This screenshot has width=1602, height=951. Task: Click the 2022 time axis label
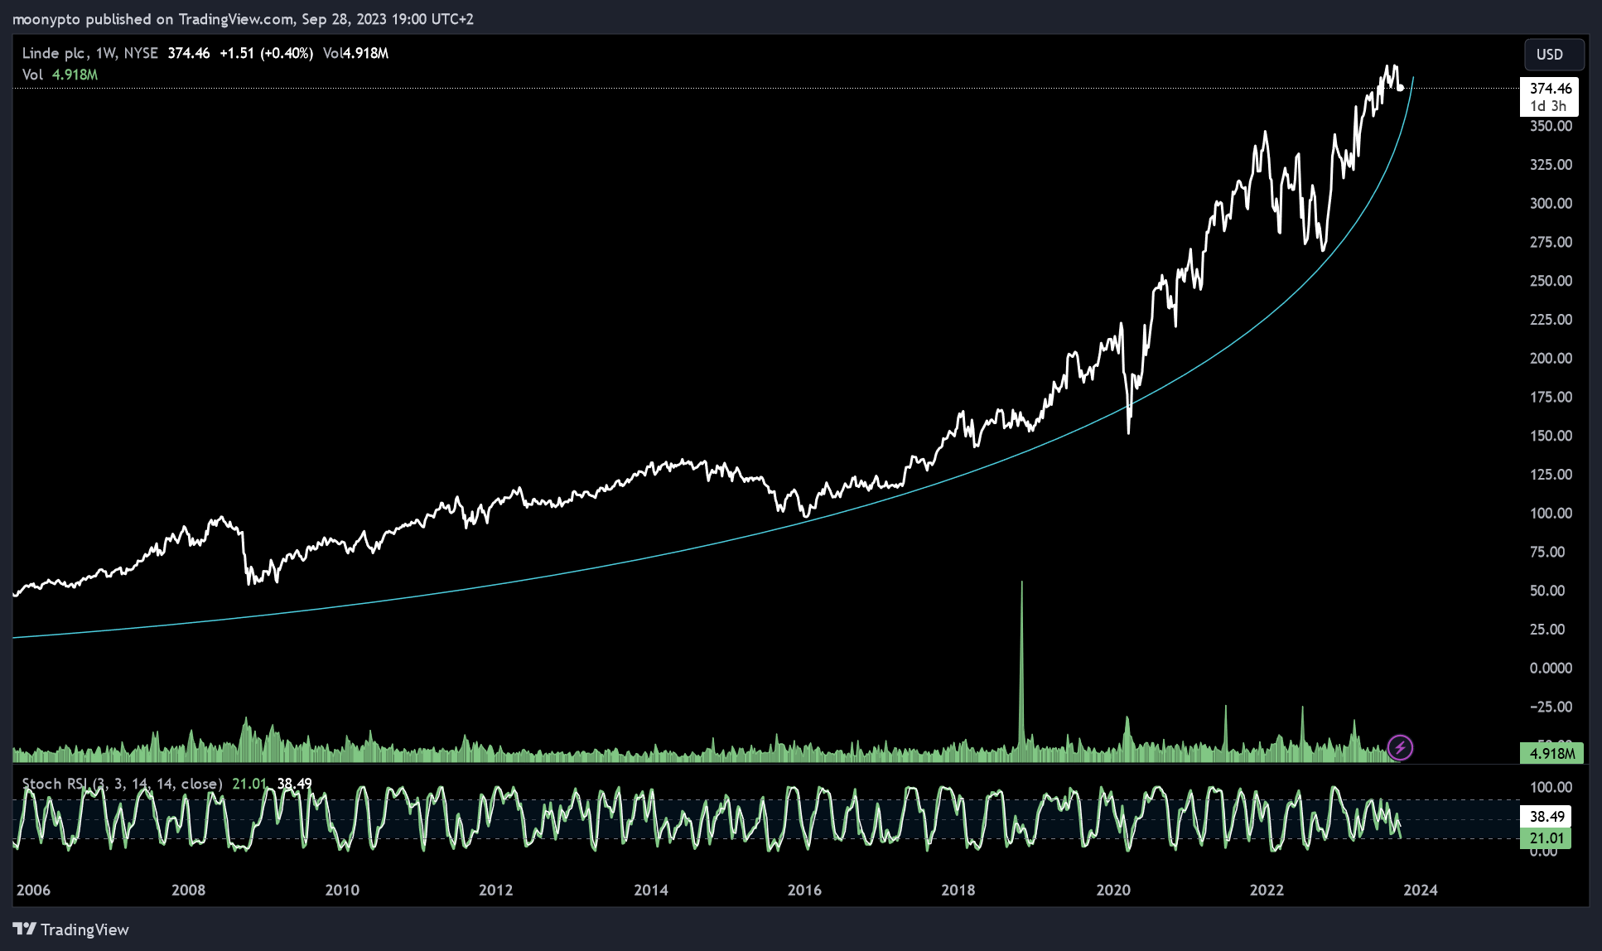[x=1267, y=891]
